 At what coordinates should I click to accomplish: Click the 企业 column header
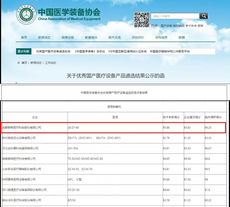coord(35,117)
